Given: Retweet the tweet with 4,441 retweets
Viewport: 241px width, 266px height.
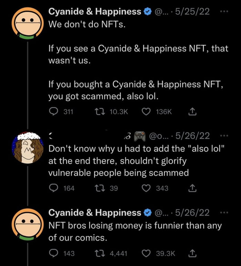Looking at the screenshot, I should point(100,253).
